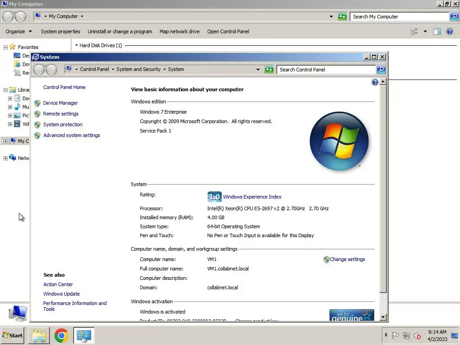This screenshot has height=345, width=460.
Task: Click the ask for genuine badge
Action: click(351, 315)
